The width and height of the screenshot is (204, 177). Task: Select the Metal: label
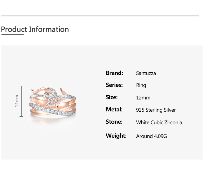(114, 110)
